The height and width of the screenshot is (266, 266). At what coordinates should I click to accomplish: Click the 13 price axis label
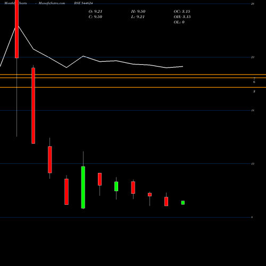[253, 164]
